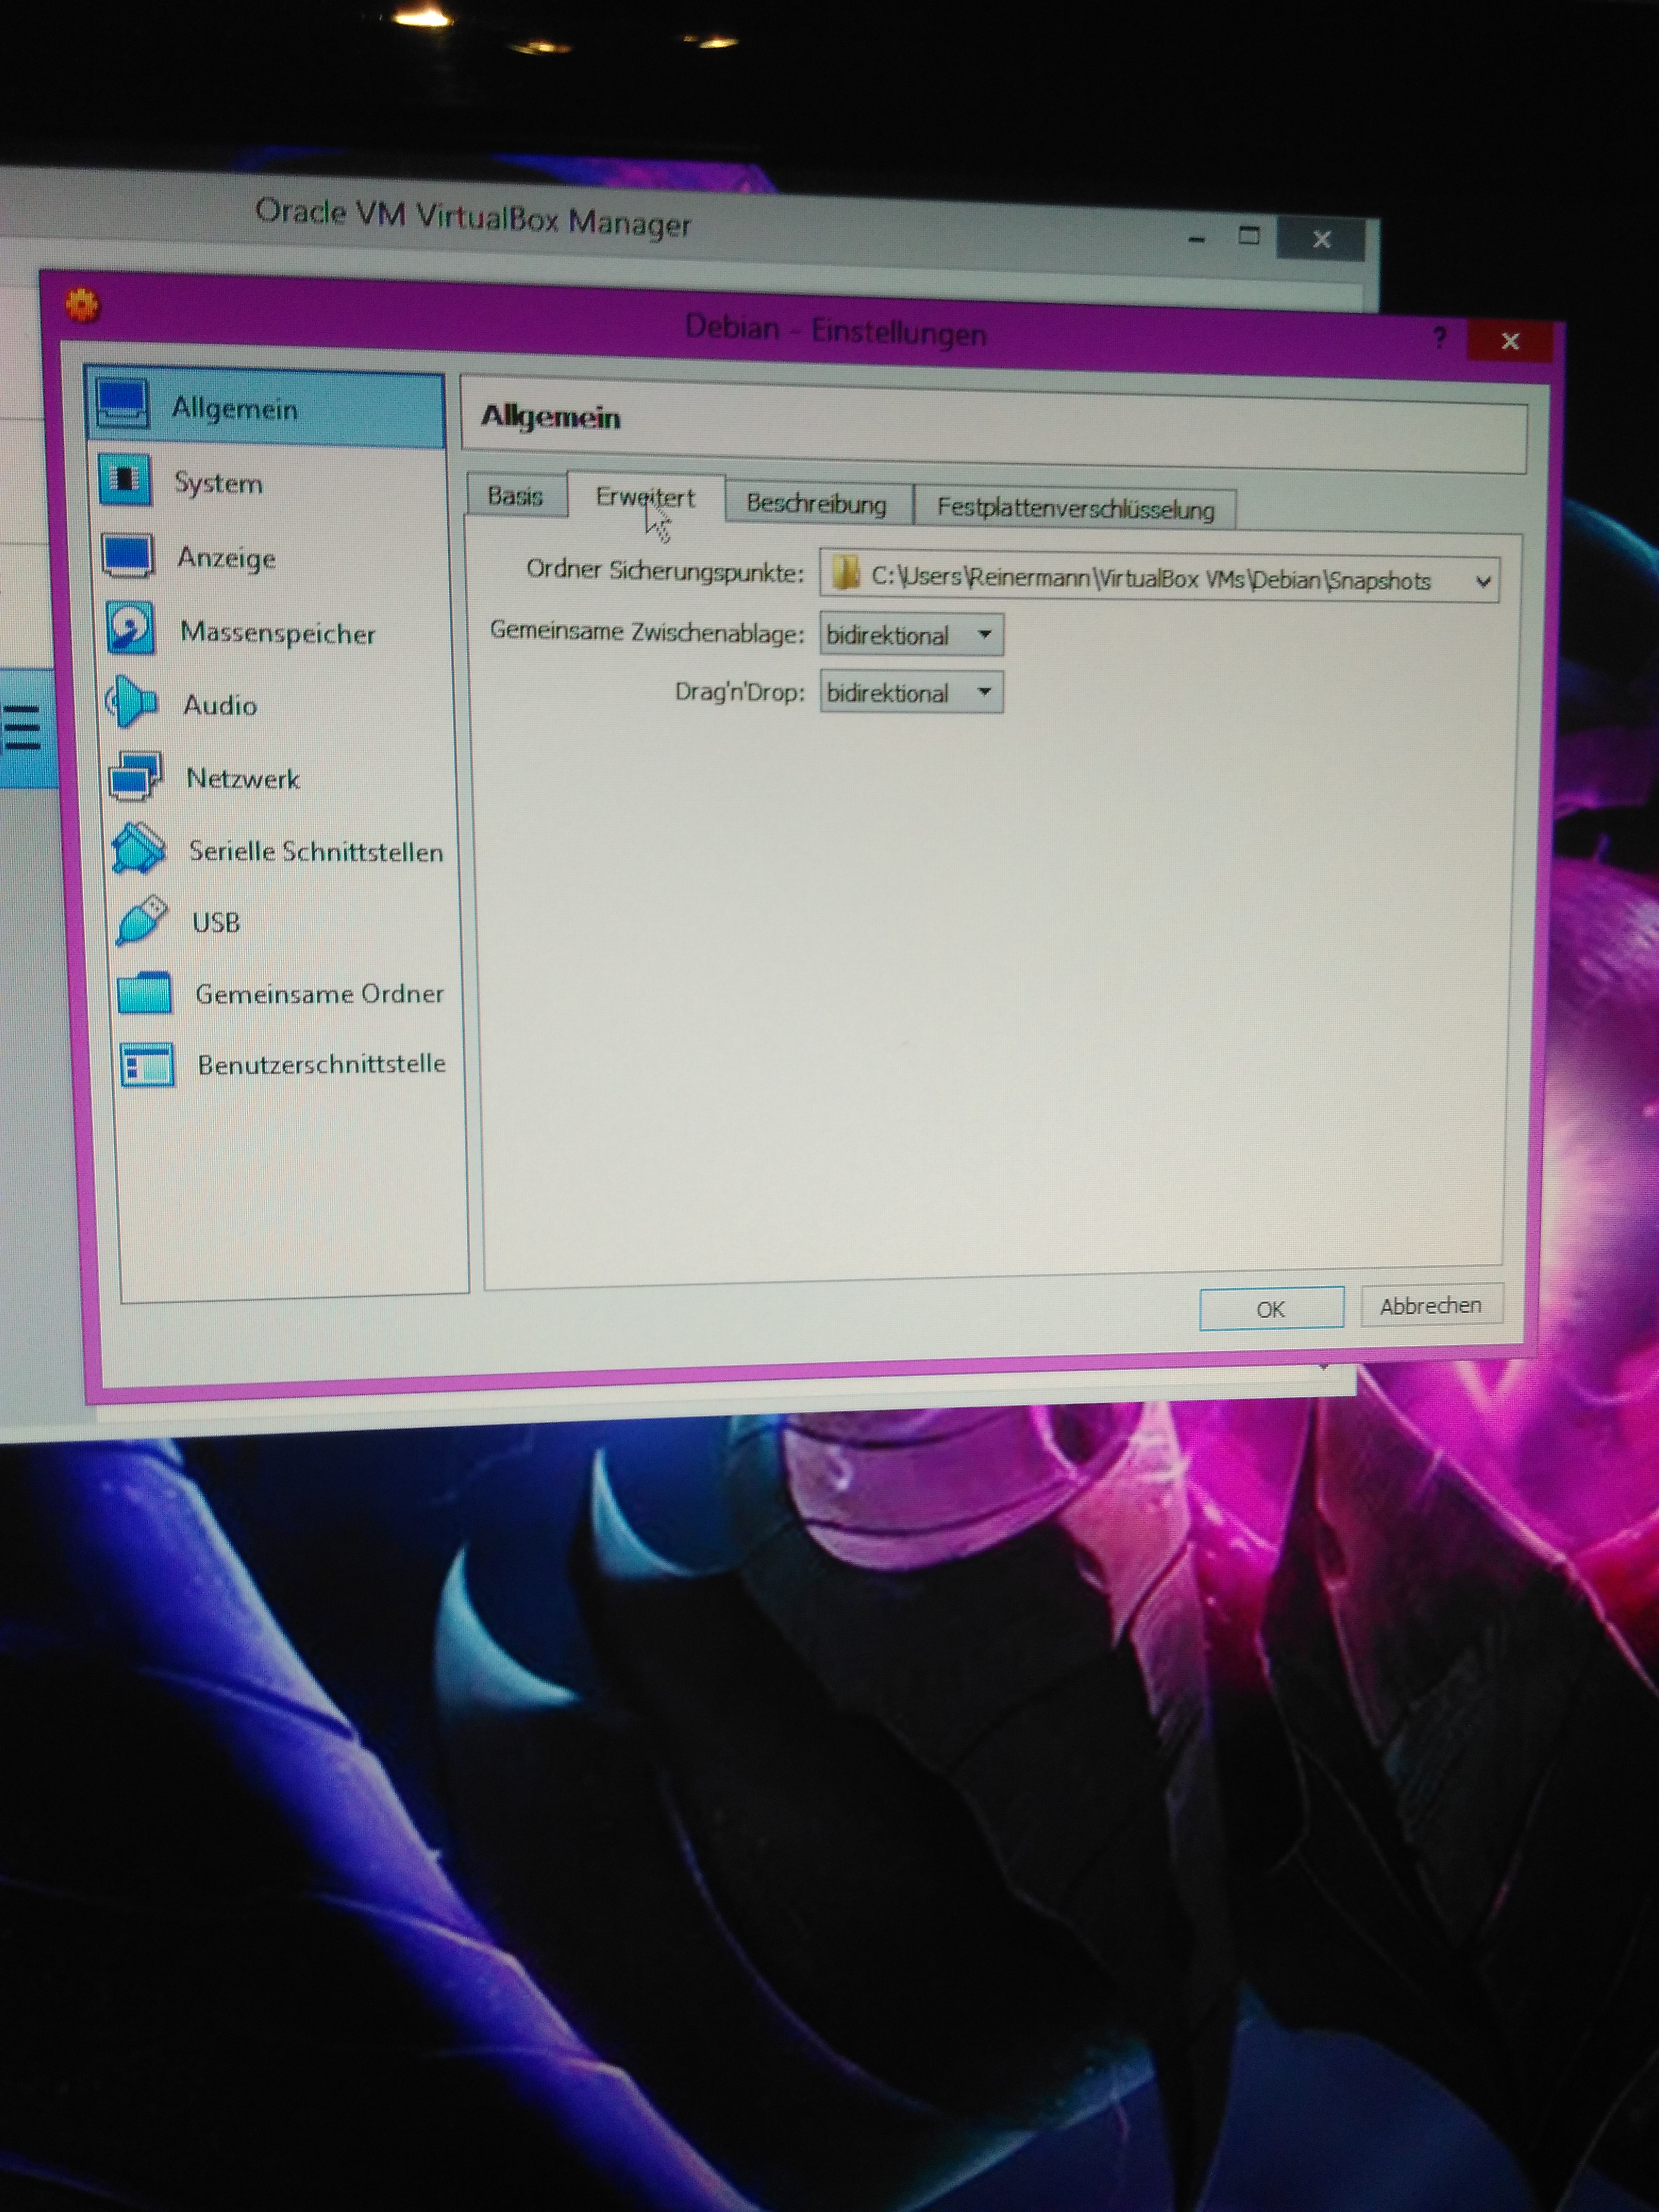1659x2212 pixels.
Task: Open the System chip icon
Action: 126,480
